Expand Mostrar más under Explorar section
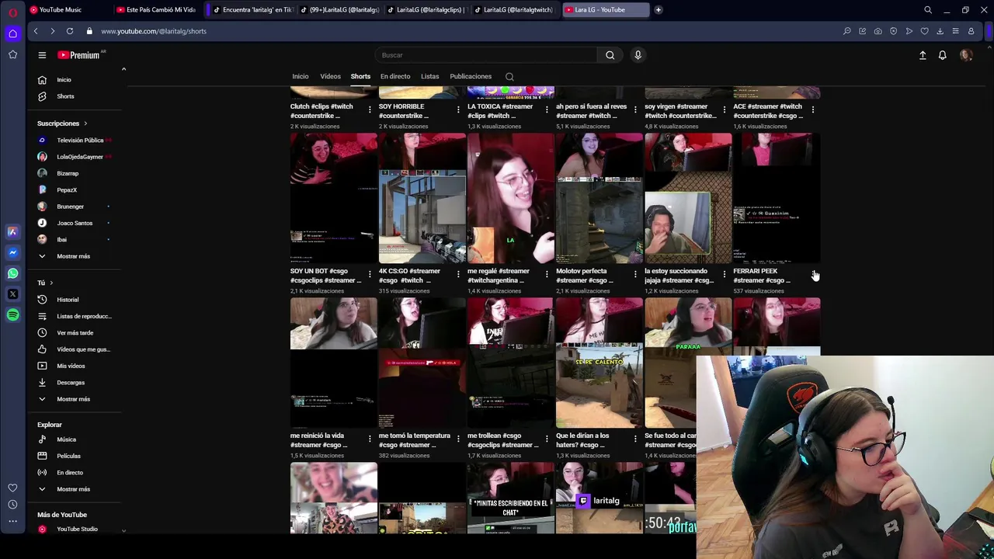The height and width of the screenshot is (559, 994). (x=73, y=489)
